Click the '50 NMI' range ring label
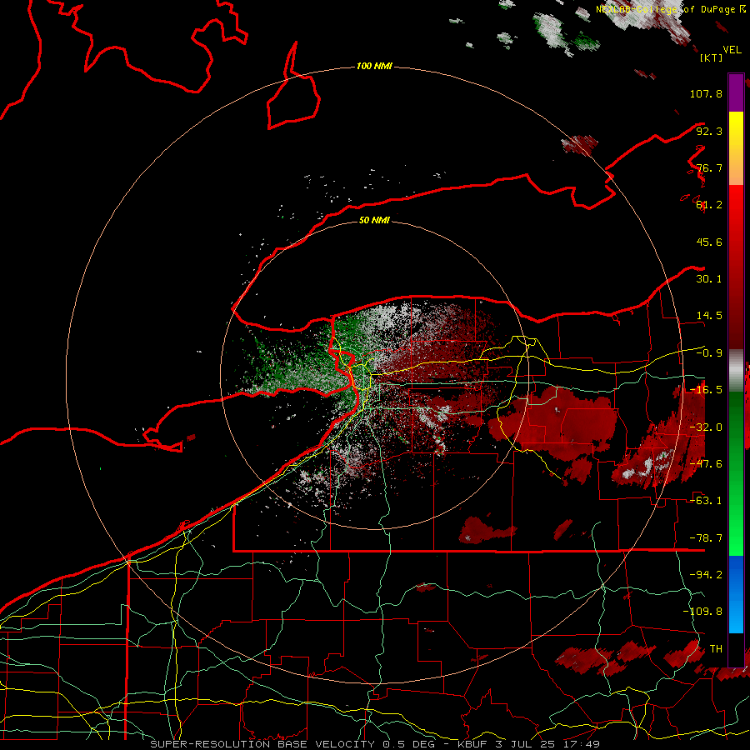The height and width of the screenshot is (750, 750). tap(374, 220)
